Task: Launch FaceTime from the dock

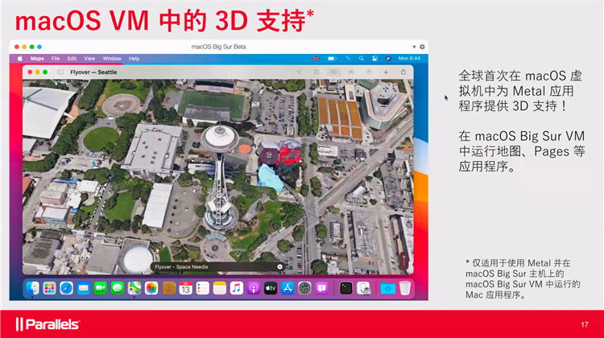Action: click(100, 288)
